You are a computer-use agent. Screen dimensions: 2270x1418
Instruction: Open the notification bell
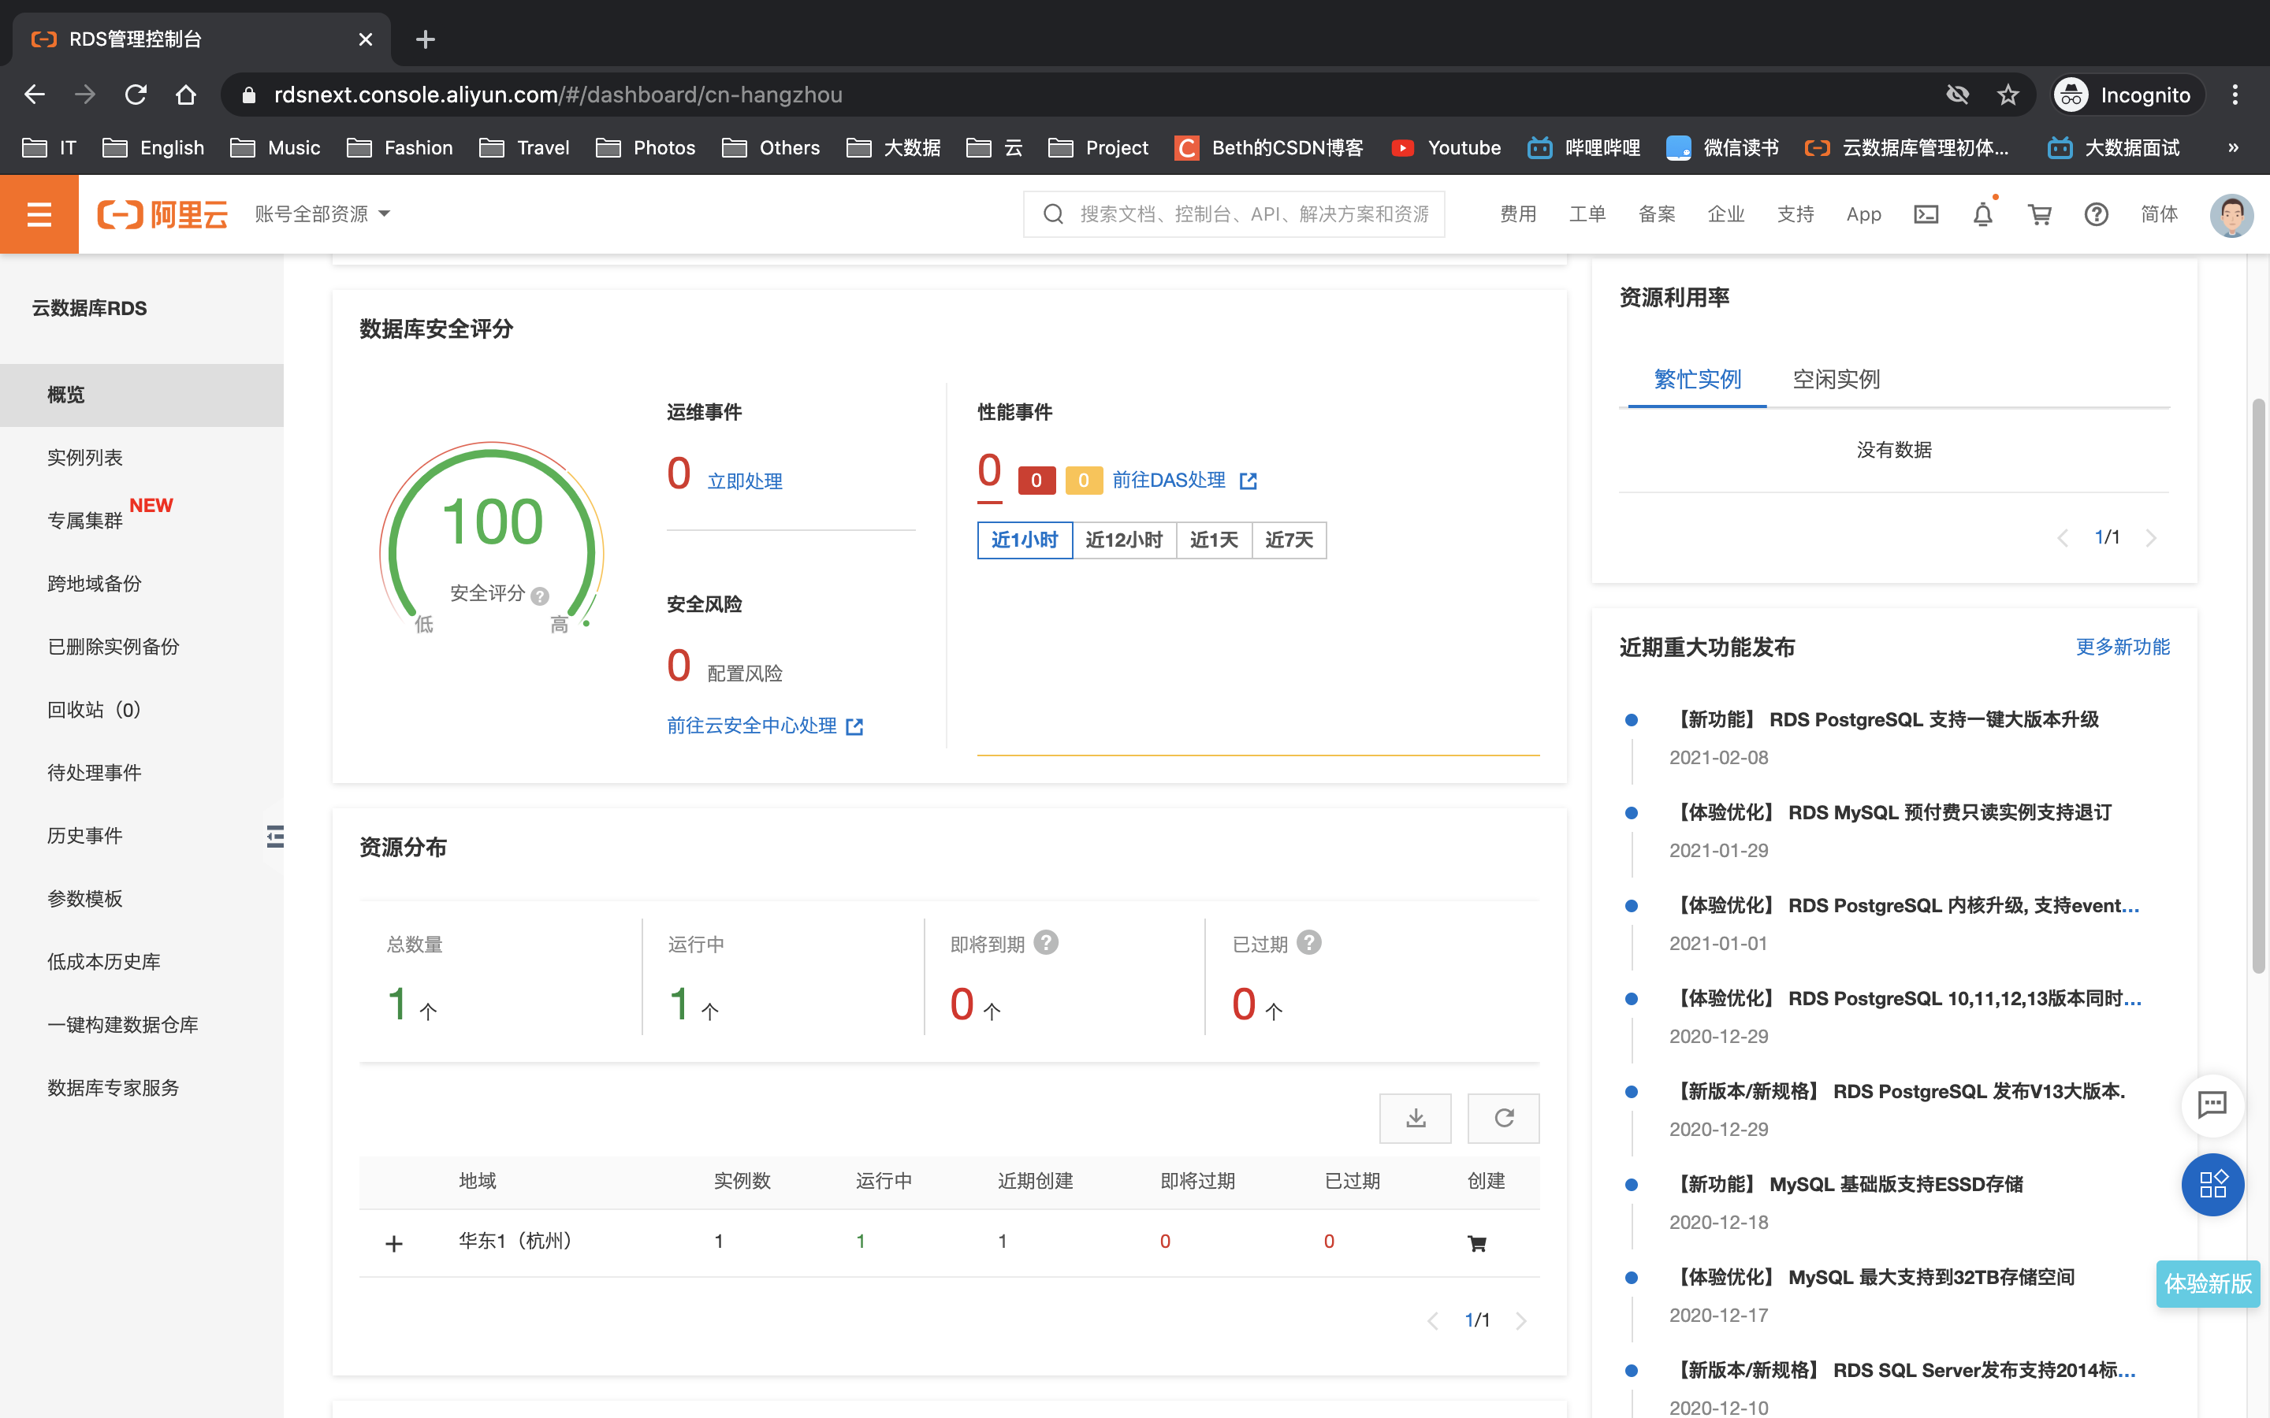pos(1982,215)
